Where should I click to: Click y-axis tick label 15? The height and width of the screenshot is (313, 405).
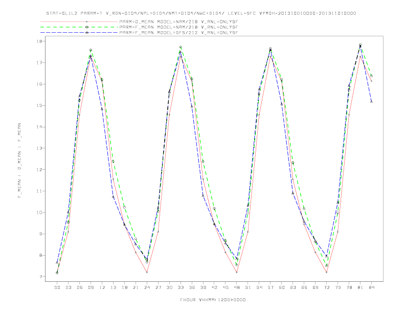40,106
